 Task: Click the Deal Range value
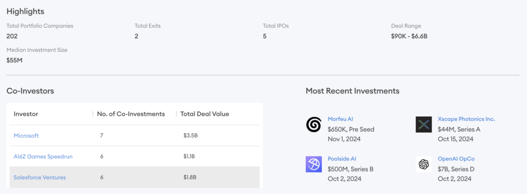tap(409, 36)
